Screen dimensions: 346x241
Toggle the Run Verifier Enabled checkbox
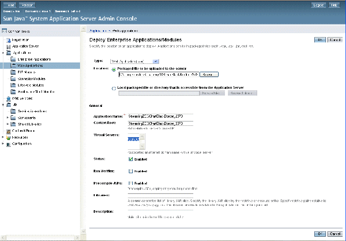[131, 171]
